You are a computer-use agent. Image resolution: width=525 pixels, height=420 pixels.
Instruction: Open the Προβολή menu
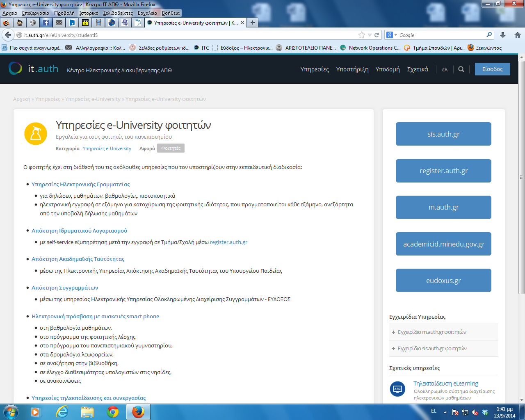click(64, 13)
